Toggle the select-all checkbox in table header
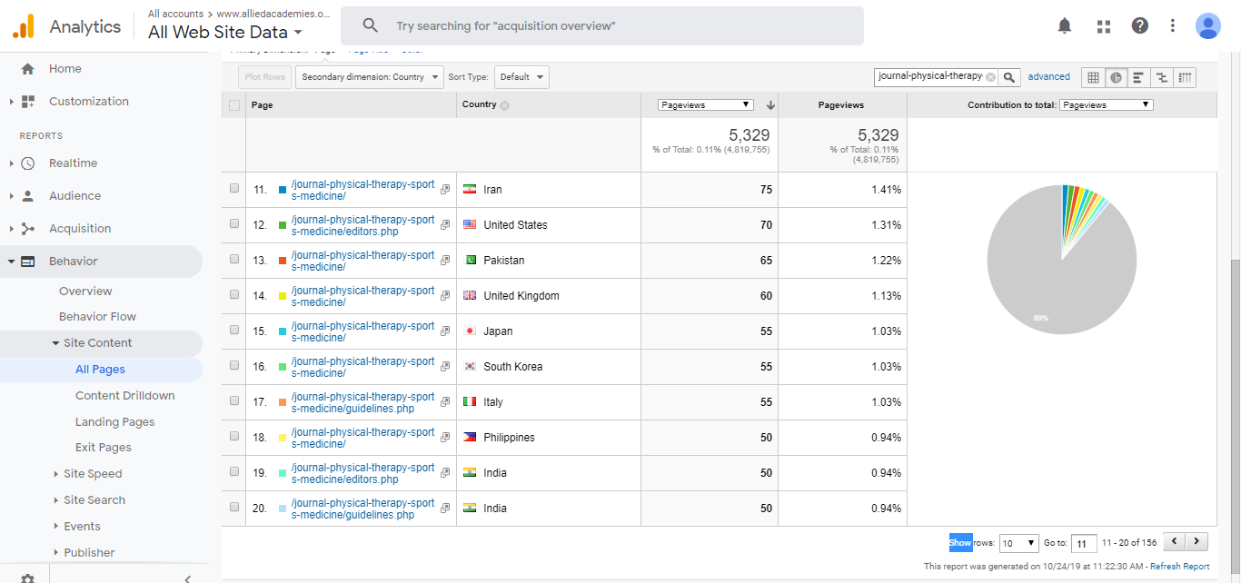This screenshot has height=583, width=1241. tap(234, 105)
